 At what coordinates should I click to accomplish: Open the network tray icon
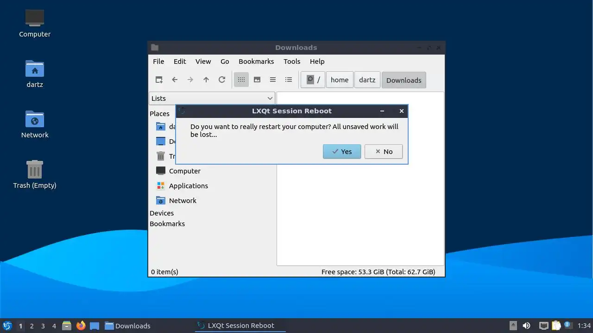[543, 326]
